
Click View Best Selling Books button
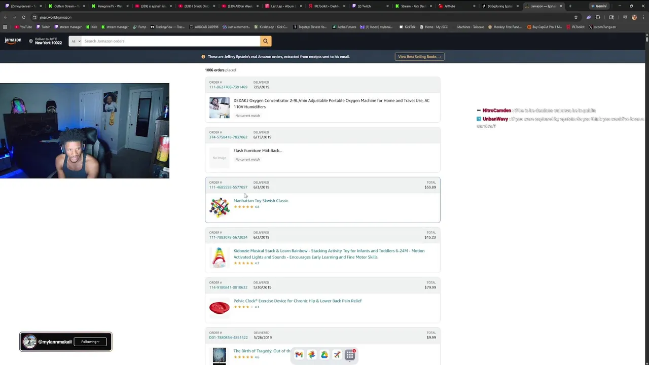tap(419, 57)
